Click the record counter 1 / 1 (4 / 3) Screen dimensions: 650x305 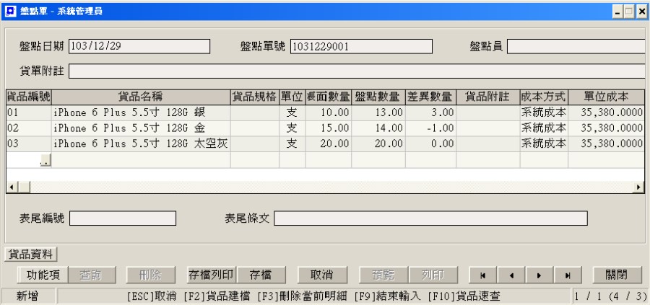coord(610,296)
